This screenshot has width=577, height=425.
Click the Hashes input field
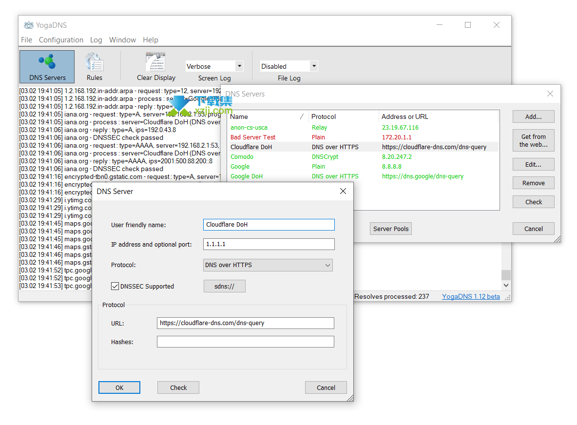245,342
